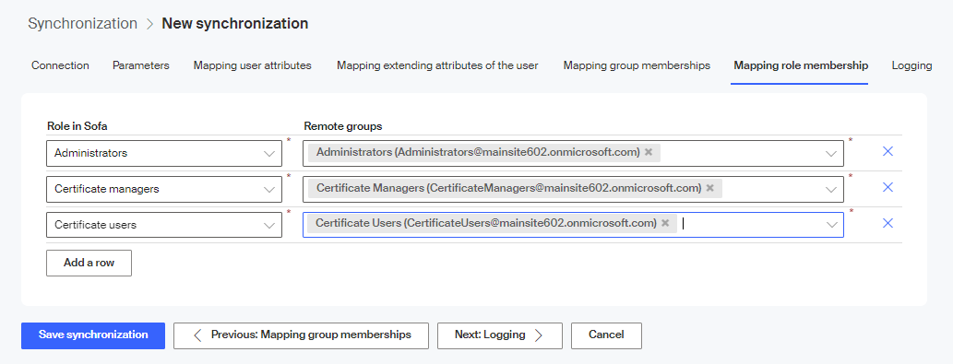Delete the Certificate users mapping row
953x364 pixels.
point(887,223)
